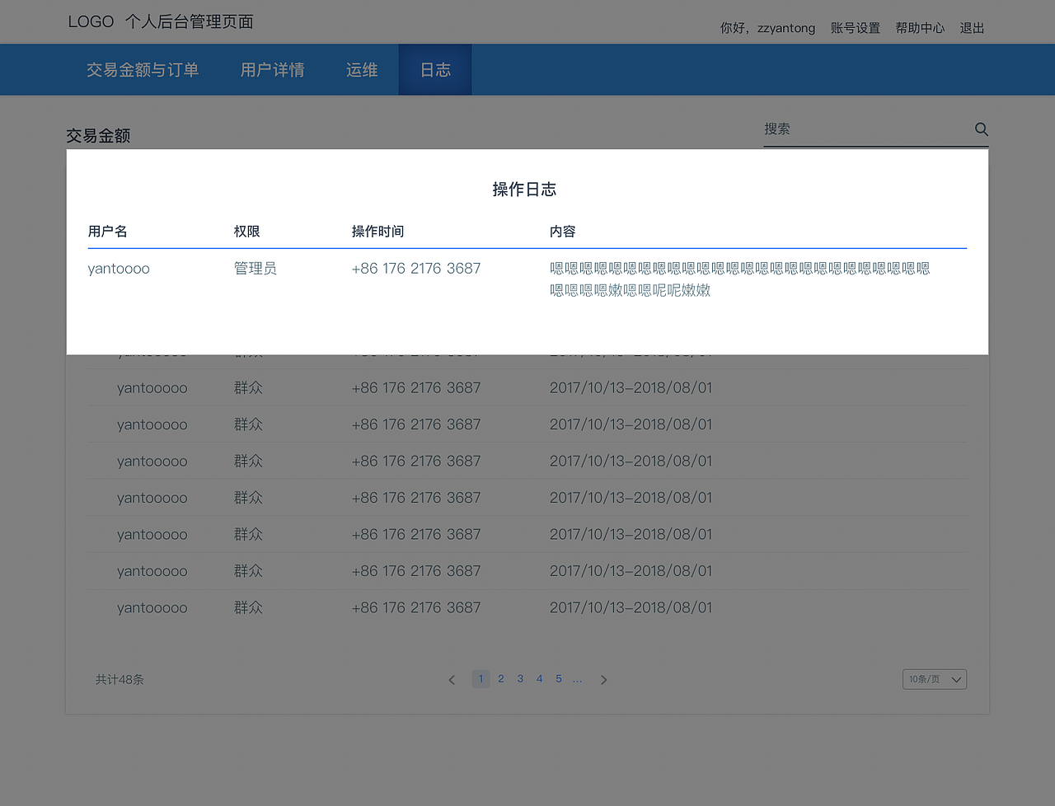Click the 操作日志 dialog title
Viewport: 1055px width, 806px height.
coord(524,190)
